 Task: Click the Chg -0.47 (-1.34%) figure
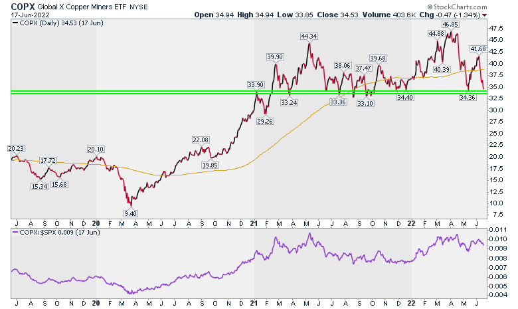(450, 15)
